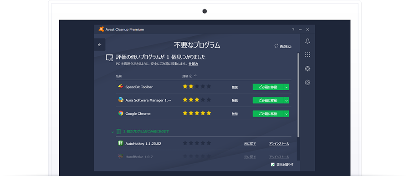Select the SpeedBit Toolbar name text
409x176 pixels.
(139, 87)
